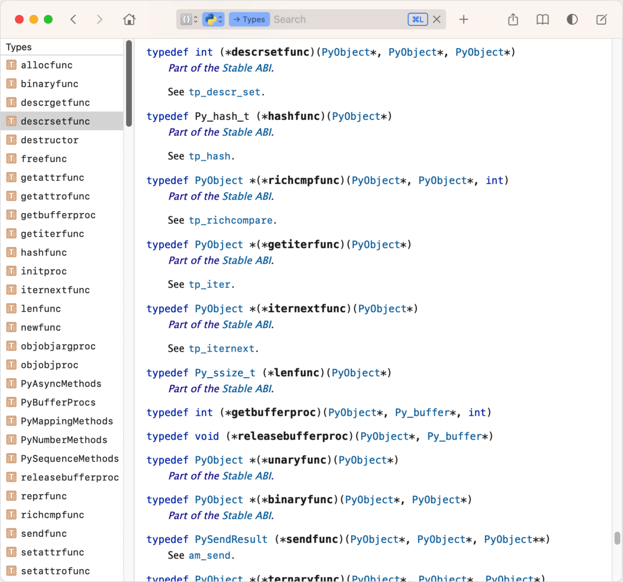
Task: Click the type icon beside getattrfunc
Action: click(x=11, y=177)
